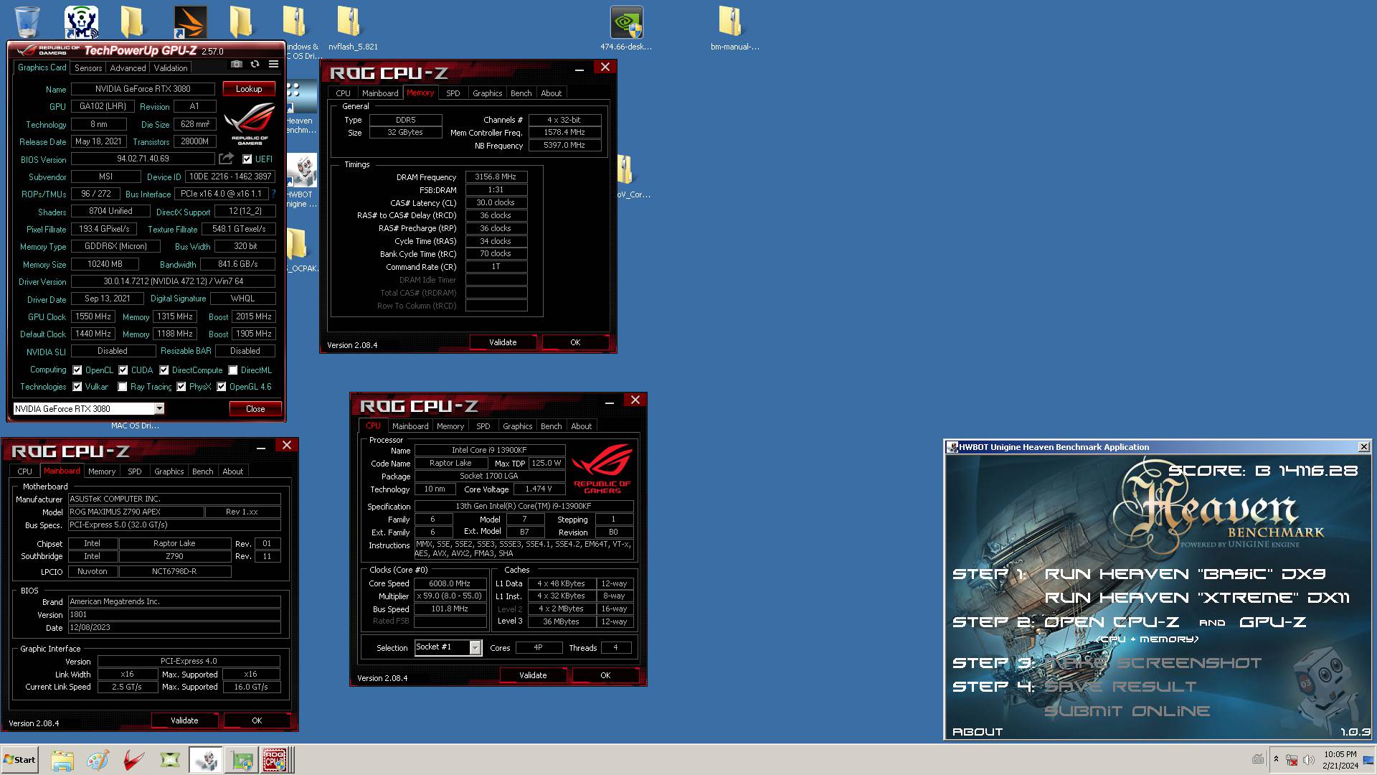Screen dimensions: 1377x775
Task: Switch to the ROG CPU-Z taskbar item
Action: pos(276,760)
